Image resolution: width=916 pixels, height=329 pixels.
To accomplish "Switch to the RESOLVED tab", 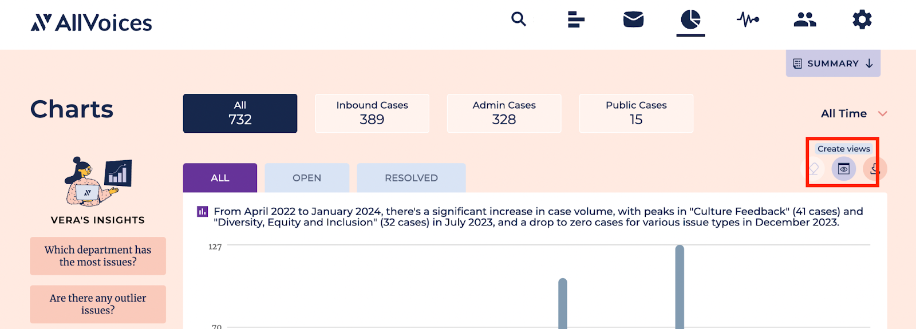I will click(411, 178).
